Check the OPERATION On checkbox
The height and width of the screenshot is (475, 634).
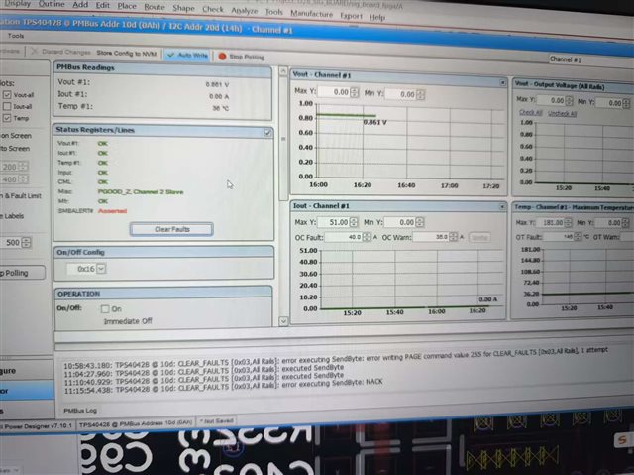pos(105,309)
